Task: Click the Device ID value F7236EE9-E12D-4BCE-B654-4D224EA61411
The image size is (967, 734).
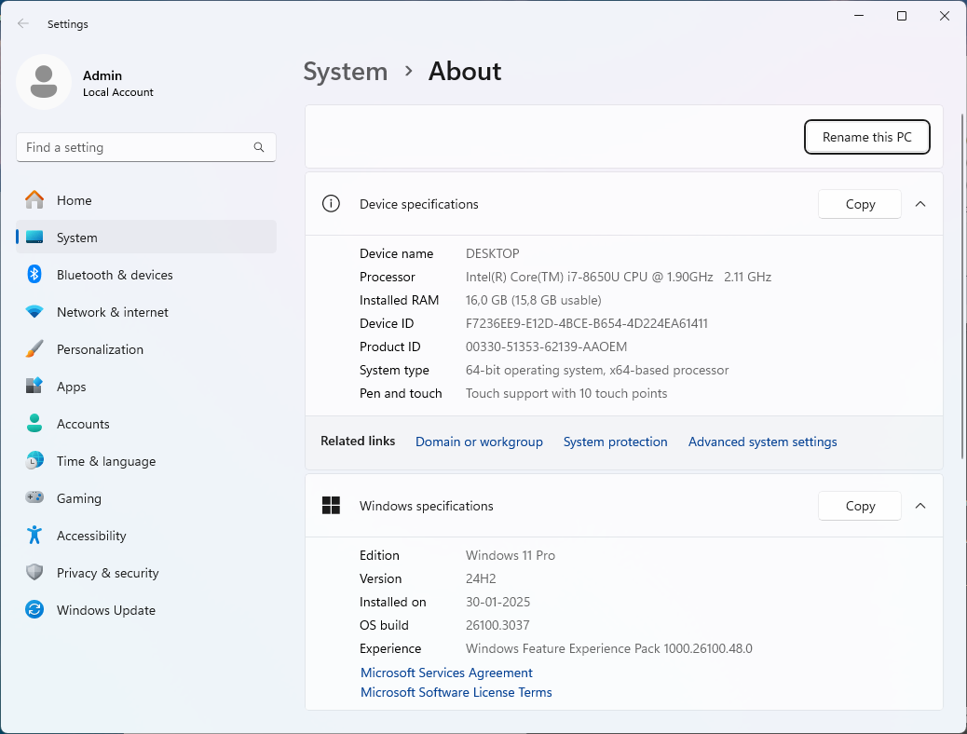Action: click(x=587, y=323)
